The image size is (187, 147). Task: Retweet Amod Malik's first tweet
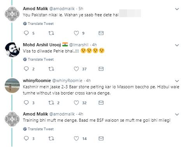tap(51, 33)
